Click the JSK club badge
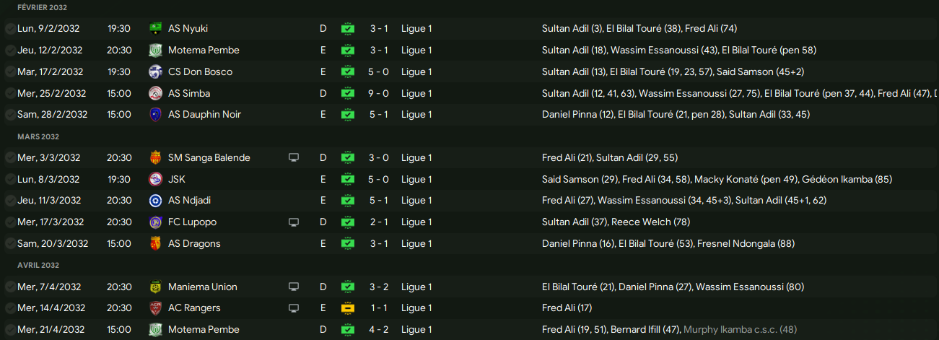Image resolution: width=939 pixels, height=340 pixels. [x=154, y=179]
